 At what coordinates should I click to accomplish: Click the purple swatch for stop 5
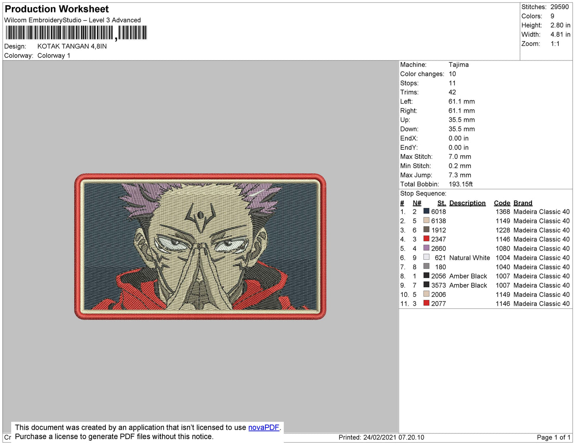[x=426, y=248]
